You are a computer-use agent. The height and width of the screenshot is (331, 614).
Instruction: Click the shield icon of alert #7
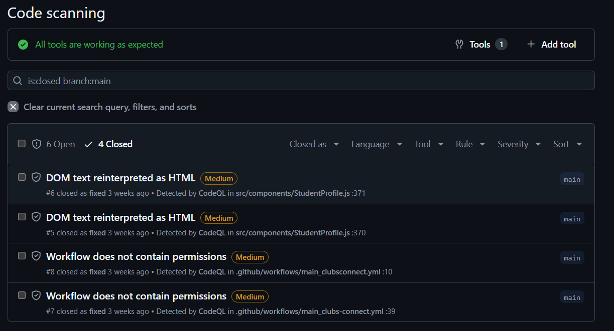tap(36, 295)
